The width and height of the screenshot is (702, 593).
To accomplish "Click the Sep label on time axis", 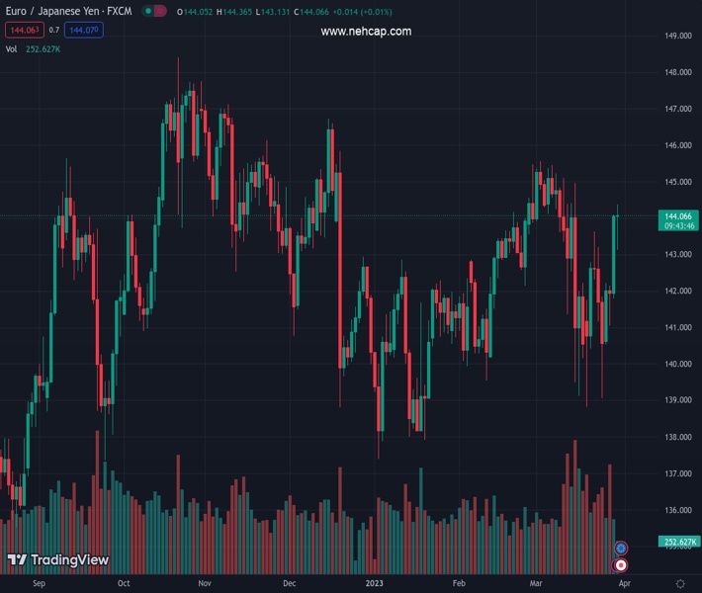I will [40, 584].
